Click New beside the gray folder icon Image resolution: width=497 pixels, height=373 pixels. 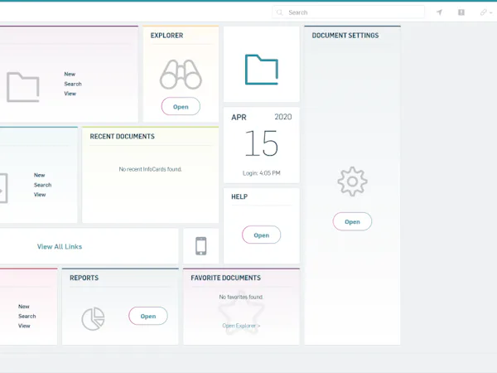point(70,74)
